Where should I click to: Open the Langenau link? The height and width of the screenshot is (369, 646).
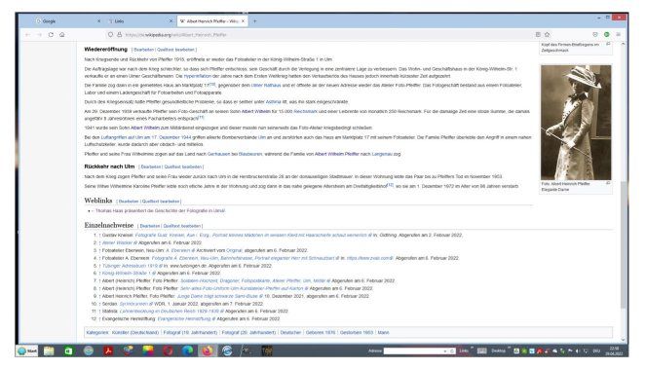(x=382, y=154)
